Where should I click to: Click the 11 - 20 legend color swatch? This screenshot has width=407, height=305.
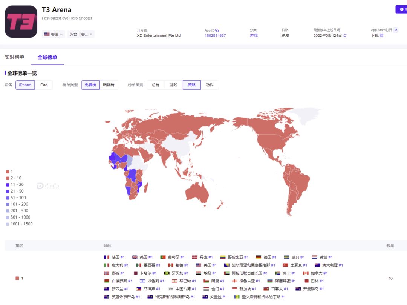point(8,185)
